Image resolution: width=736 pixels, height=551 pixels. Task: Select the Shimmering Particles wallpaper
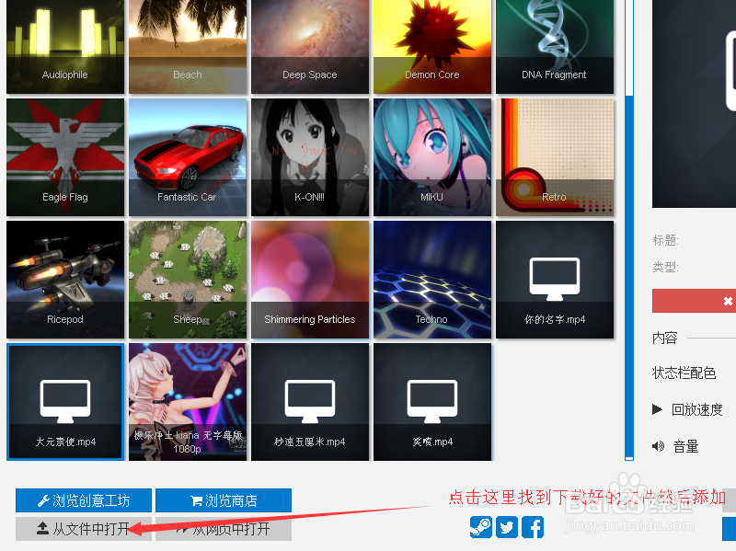click(x=310, y=280)
